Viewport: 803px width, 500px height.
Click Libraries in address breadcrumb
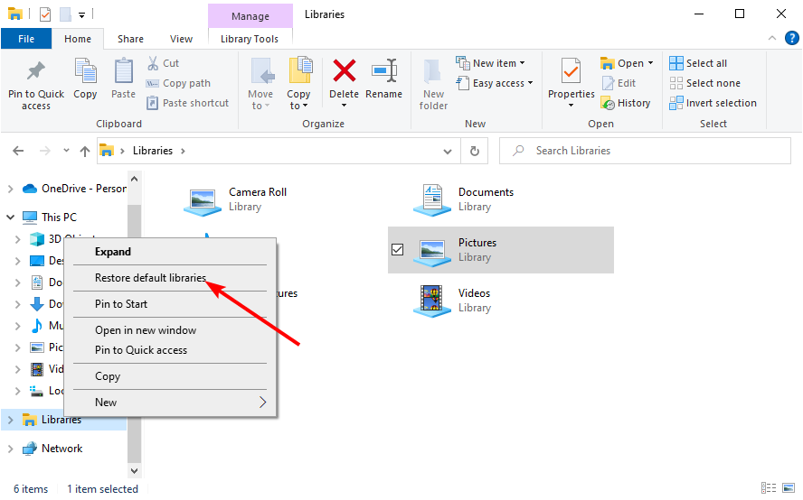point(153,151)
